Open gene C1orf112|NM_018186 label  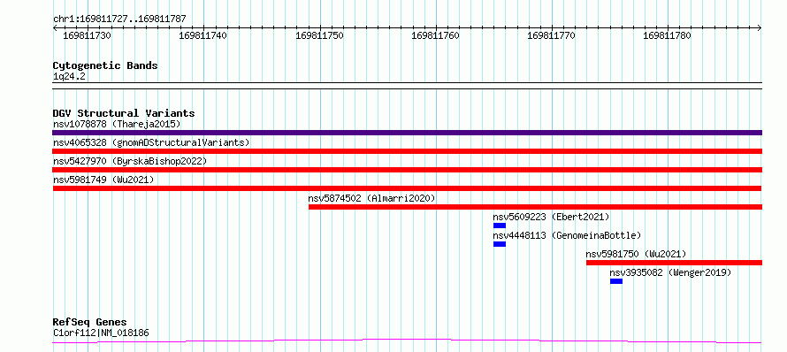pyautogui.click(x=101, y=333)
